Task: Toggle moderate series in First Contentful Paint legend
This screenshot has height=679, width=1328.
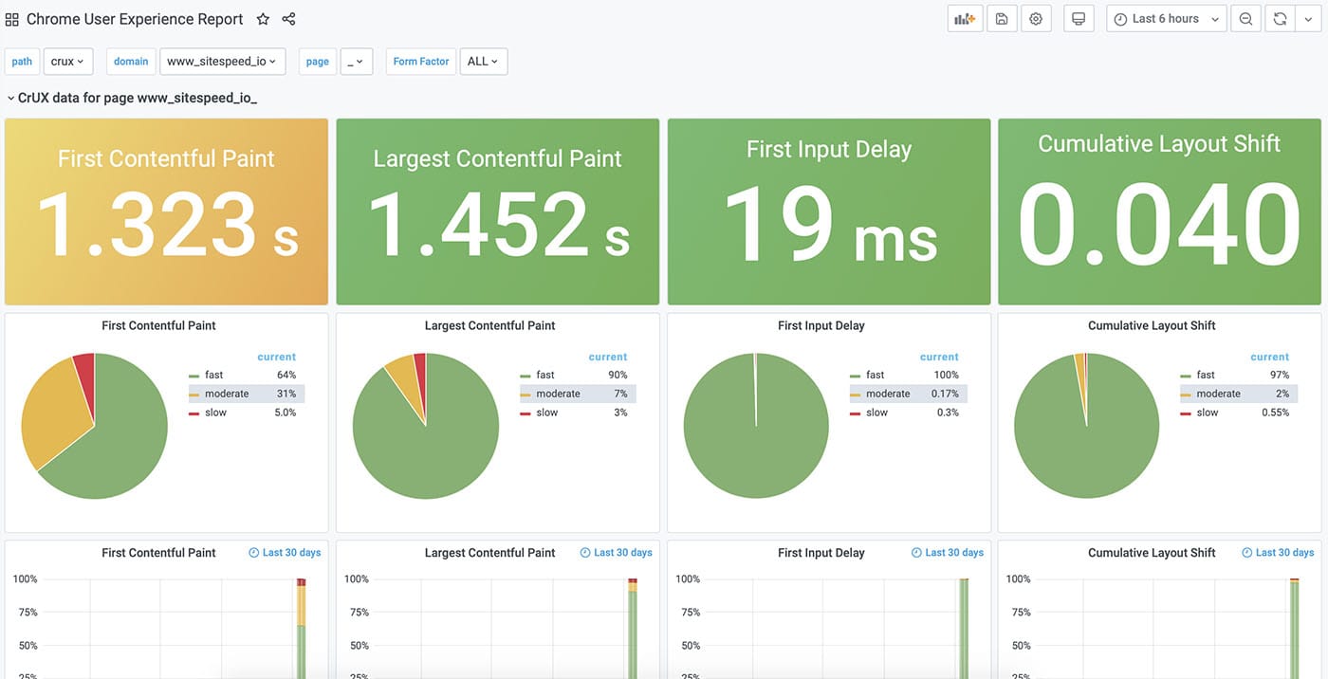Action: tap(226, 394)
